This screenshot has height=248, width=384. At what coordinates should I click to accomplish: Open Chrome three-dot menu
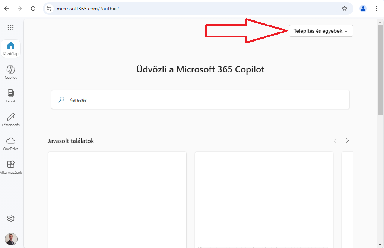[377, 9]
